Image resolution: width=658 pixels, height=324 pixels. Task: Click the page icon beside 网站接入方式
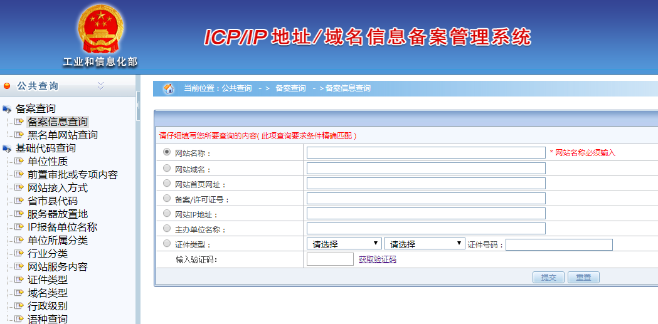point(19,188)
